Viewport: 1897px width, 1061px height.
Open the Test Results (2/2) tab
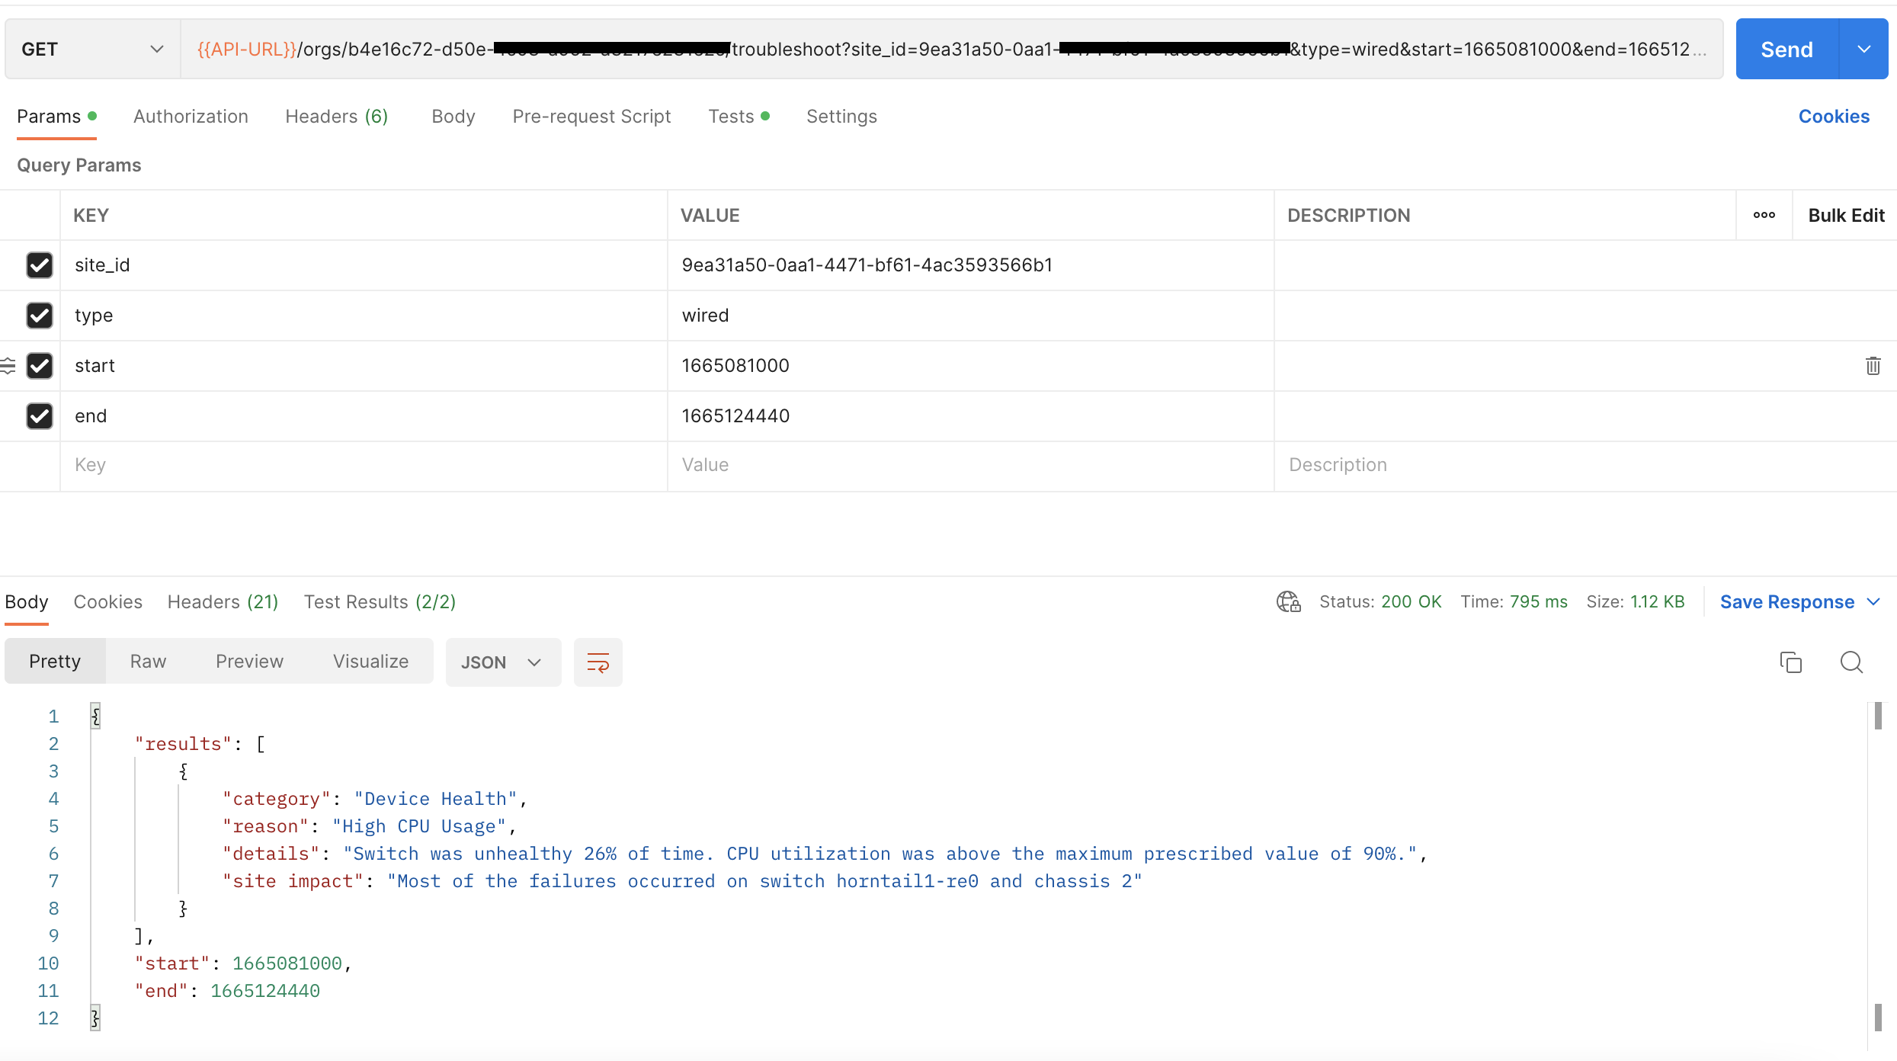click(380, 602)
